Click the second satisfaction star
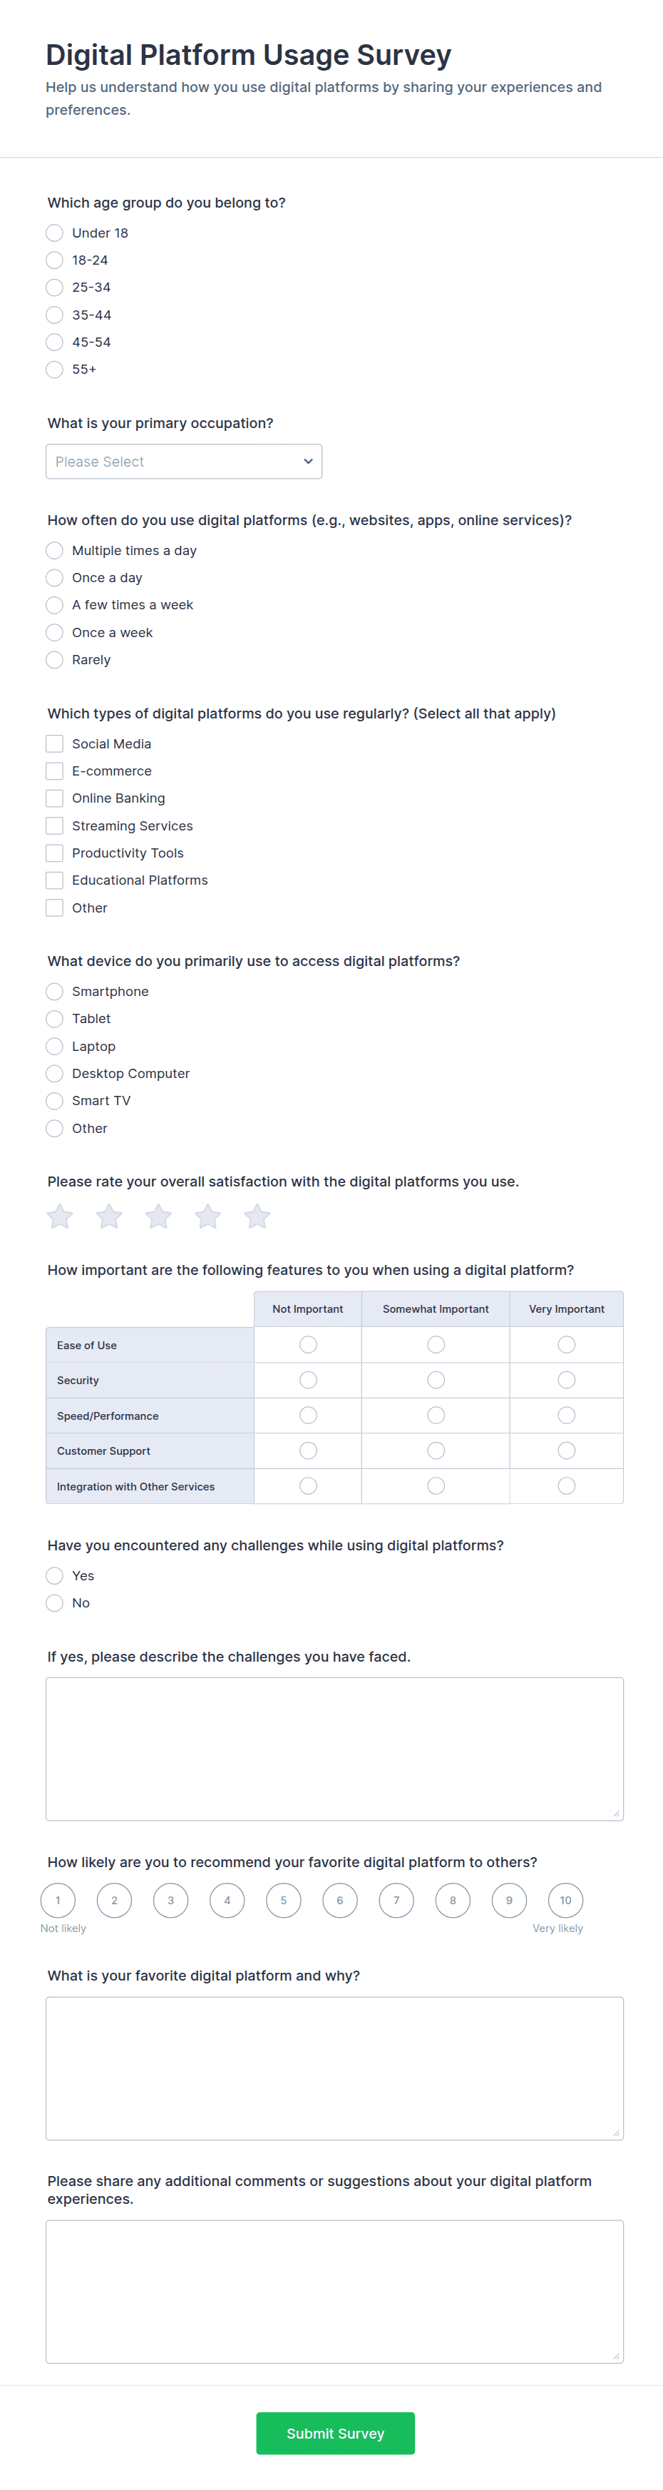Image resolution: width=663 pixels, height=2490 pixels. [x=109, y=1216]
